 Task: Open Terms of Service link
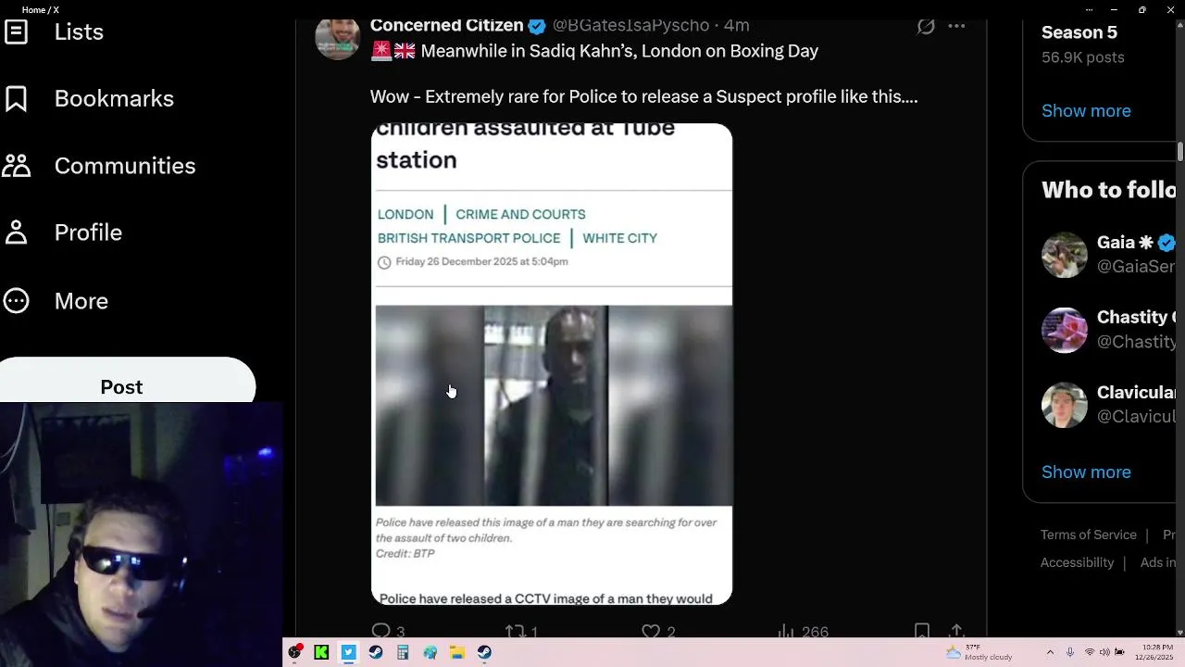click(x=1088, y=535)
